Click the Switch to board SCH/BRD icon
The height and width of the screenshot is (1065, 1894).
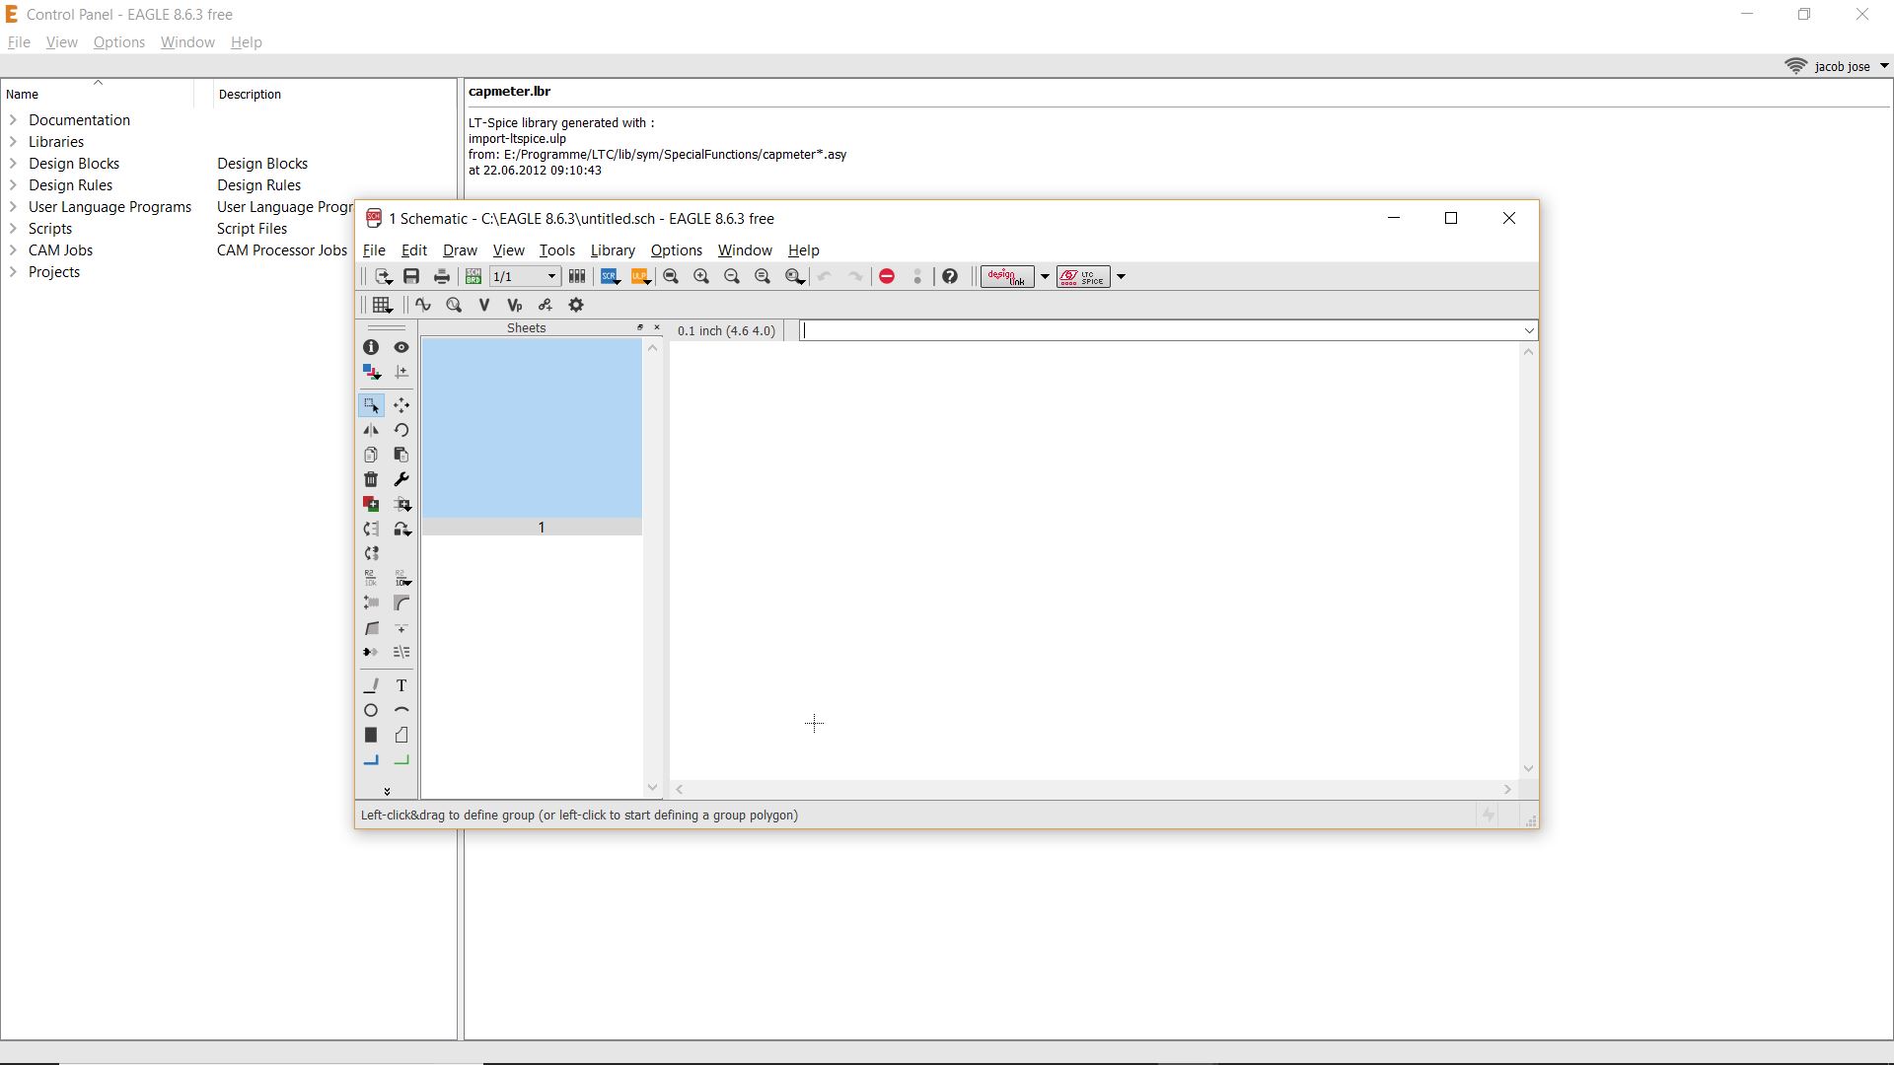tap(473, 277)
